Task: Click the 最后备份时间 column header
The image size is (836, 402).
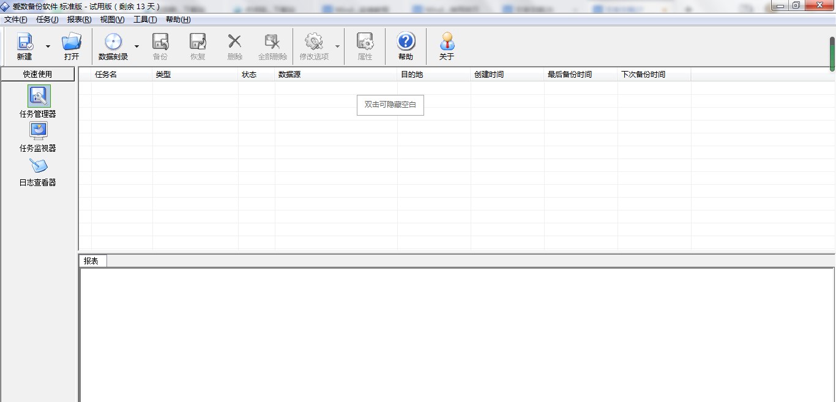Action: [x=581, y=75]
